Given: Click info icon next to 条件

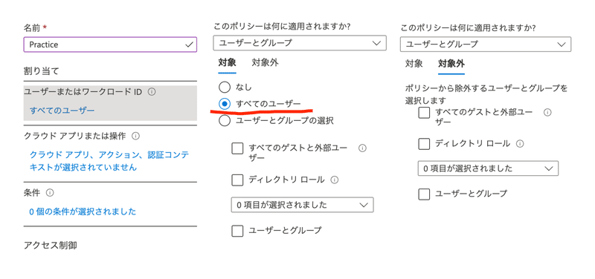Looking at the screenshot, I should [x=50, y=193].
